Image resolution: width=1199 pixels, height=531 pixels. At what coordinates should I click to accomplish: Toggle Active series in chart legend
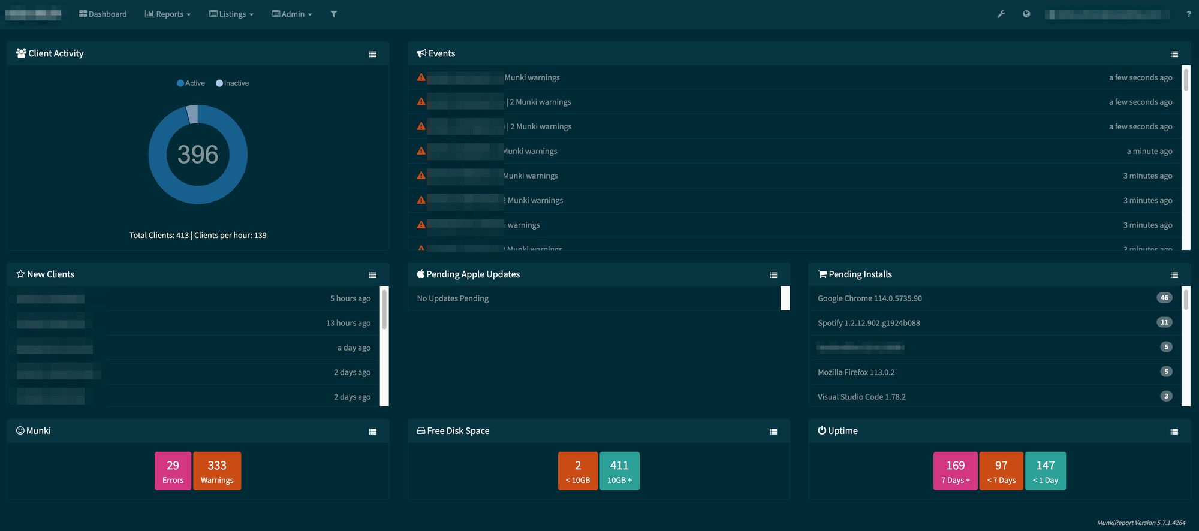point(191,83)
